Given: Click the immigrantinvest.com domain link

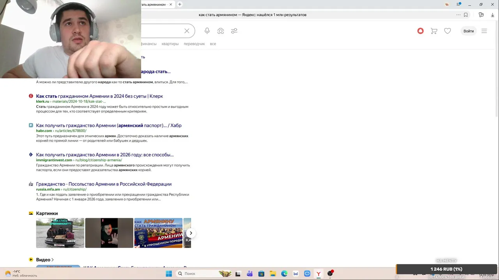Looking at the screenshot, I should pyautogui.click(x=54, y=160).
